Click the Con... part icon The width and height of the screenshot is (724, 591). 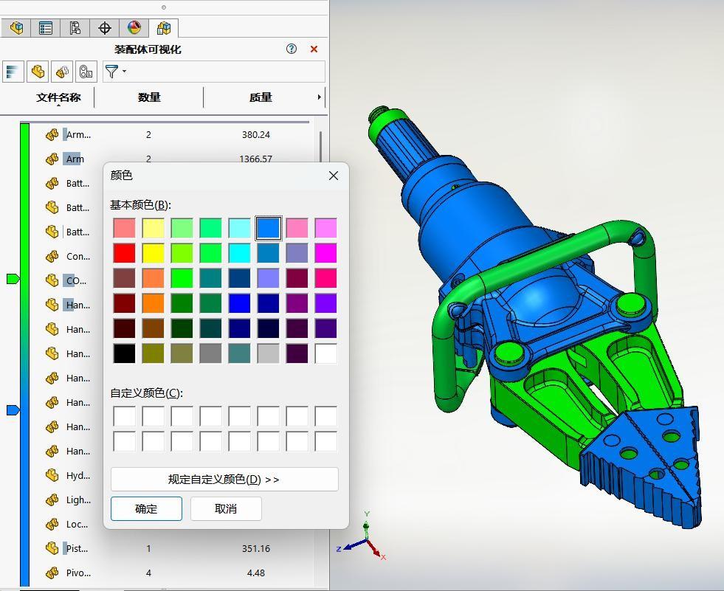(x=52, y=256)
